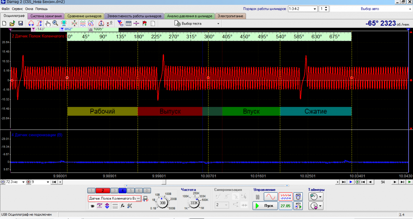Click the horizontal timeline scrollbar thumb
This screenshot has height=219, width=413.
(164, 182)
